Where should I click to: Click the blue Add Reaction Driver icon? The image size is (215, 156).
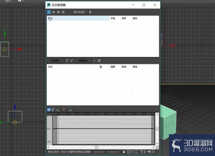tap(49, 12)
